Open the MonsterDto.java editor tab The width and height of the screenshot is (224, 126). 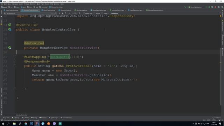[x=65, y=10]
